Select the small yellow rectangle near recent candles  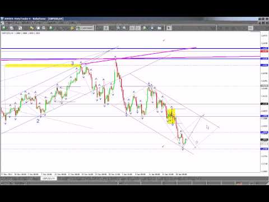(171, 116)
